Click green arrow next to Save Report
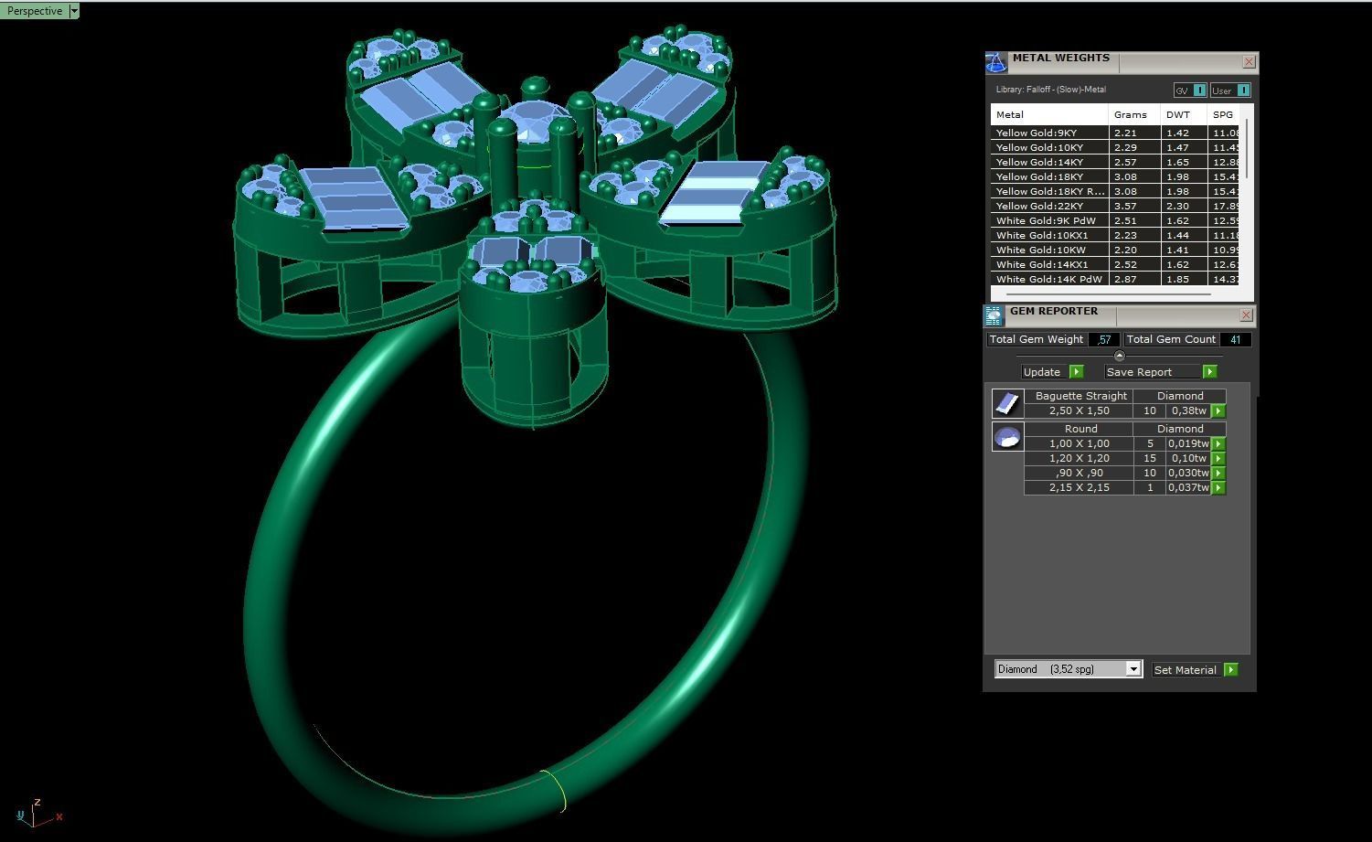This screenshot has width=1372, height=842. pyautogui.click(x=1209, y=372)
